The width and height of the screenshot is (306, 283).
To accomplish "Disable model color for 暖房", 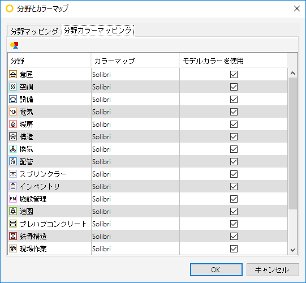I will [234, 124].
